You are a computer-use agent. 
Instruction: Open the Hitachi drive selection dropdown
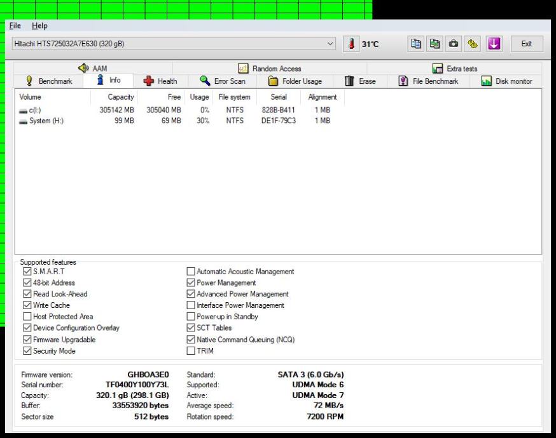point(330,44)
